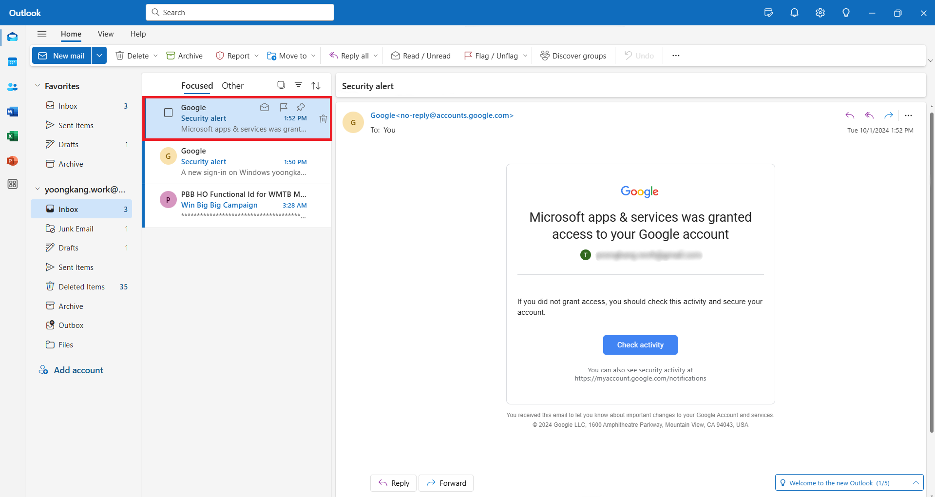Collapse the Favorites folder group
The width and height of the screenshot is (935, 497).
click(x=38, y=86)
